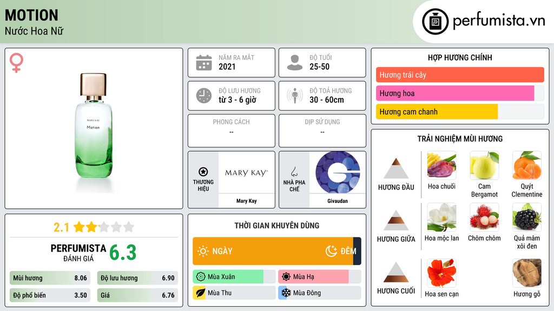Click the fifth grey rating star
The image size is (554, 311).
129,227
